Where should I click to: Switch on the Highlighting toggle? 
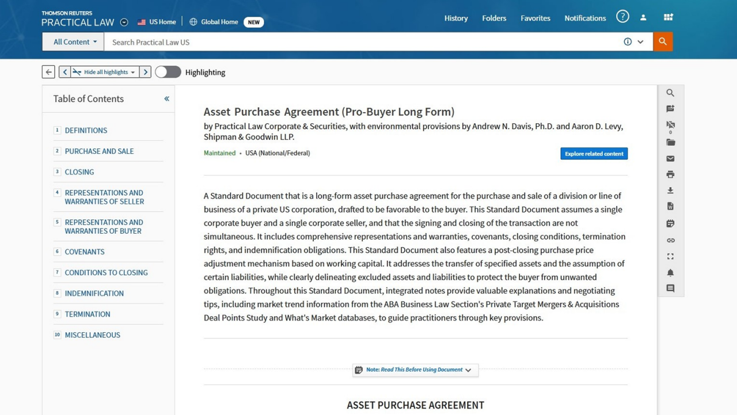coord(168,71)
